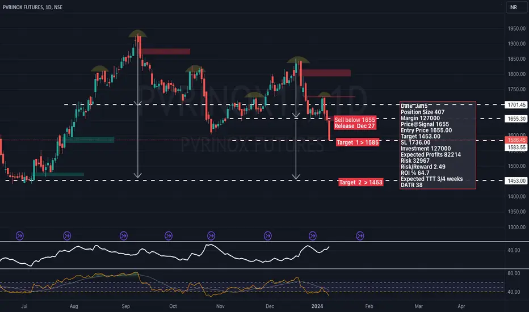Click the Apr label on the time axis
The width and height of the screenshot is (529, 312).
461,306
